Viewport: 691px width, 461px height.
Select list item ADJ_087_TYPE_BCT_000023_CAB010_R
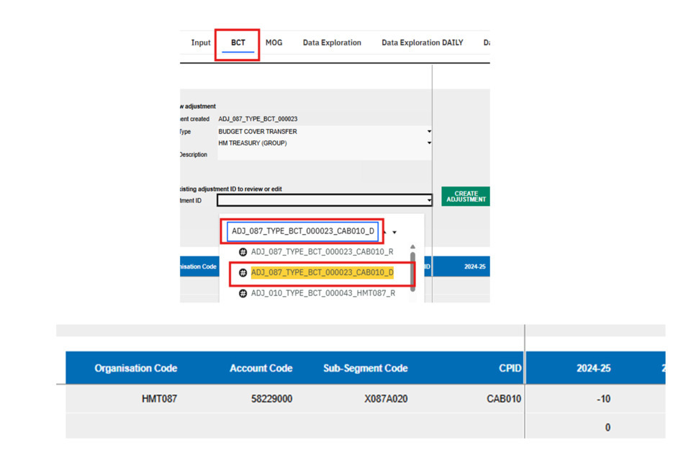(x=322, y=252)
